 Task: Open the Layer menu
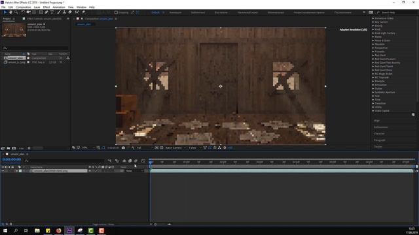37,7
